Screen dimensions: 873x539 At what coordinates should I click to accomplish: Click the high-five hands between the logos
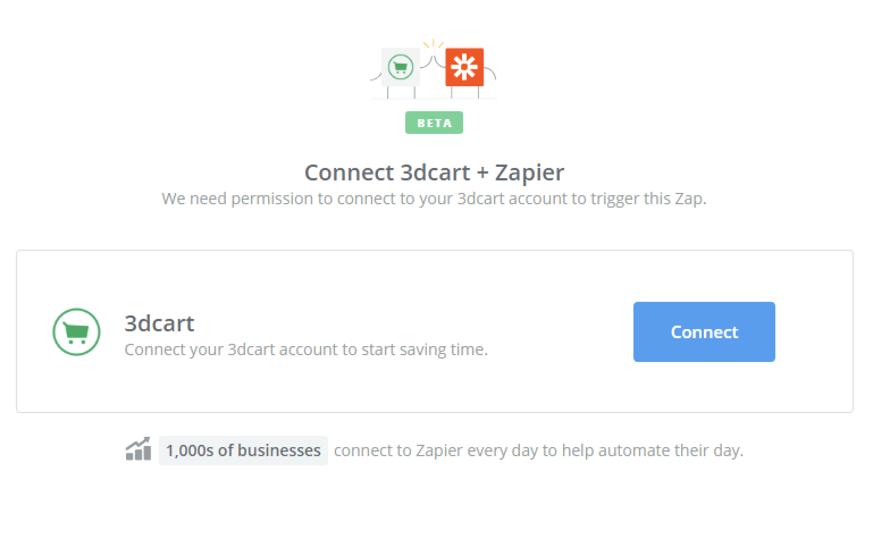[433, 62]
